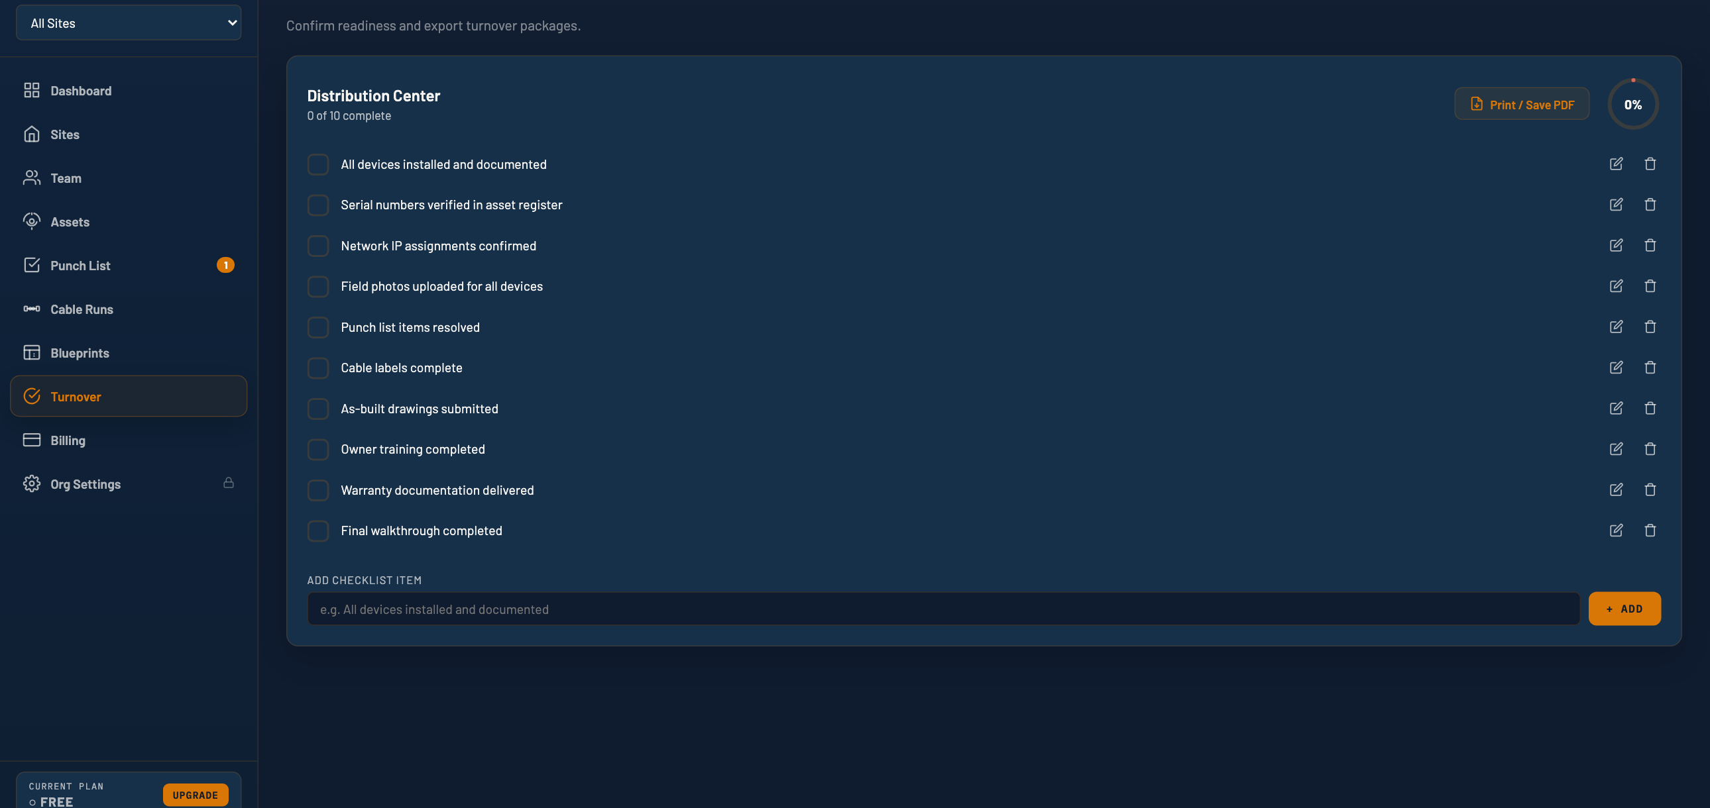
Task: Edit the 'All devices installed and documented' item
Action: pos(1616,164)
